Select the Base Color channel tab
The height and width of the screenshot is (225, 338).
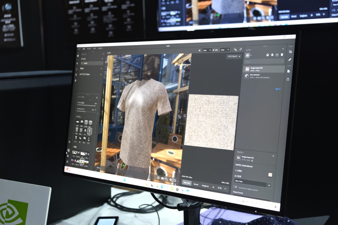click(187, 183)
